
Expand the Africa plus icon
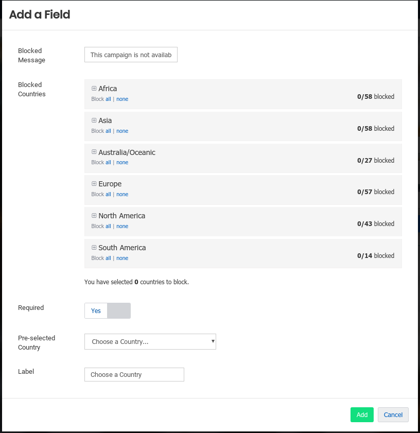(x=94, y=89)
